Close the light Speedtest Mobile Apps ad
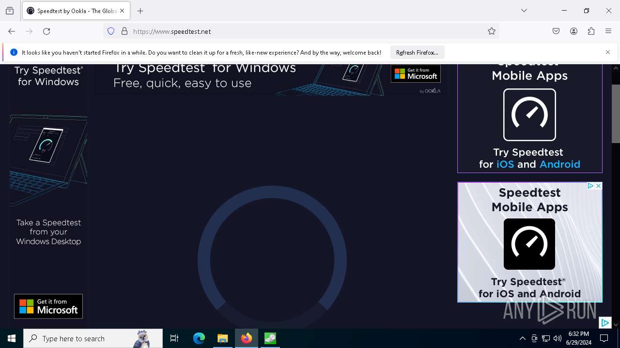 click(x=598, y=186)
